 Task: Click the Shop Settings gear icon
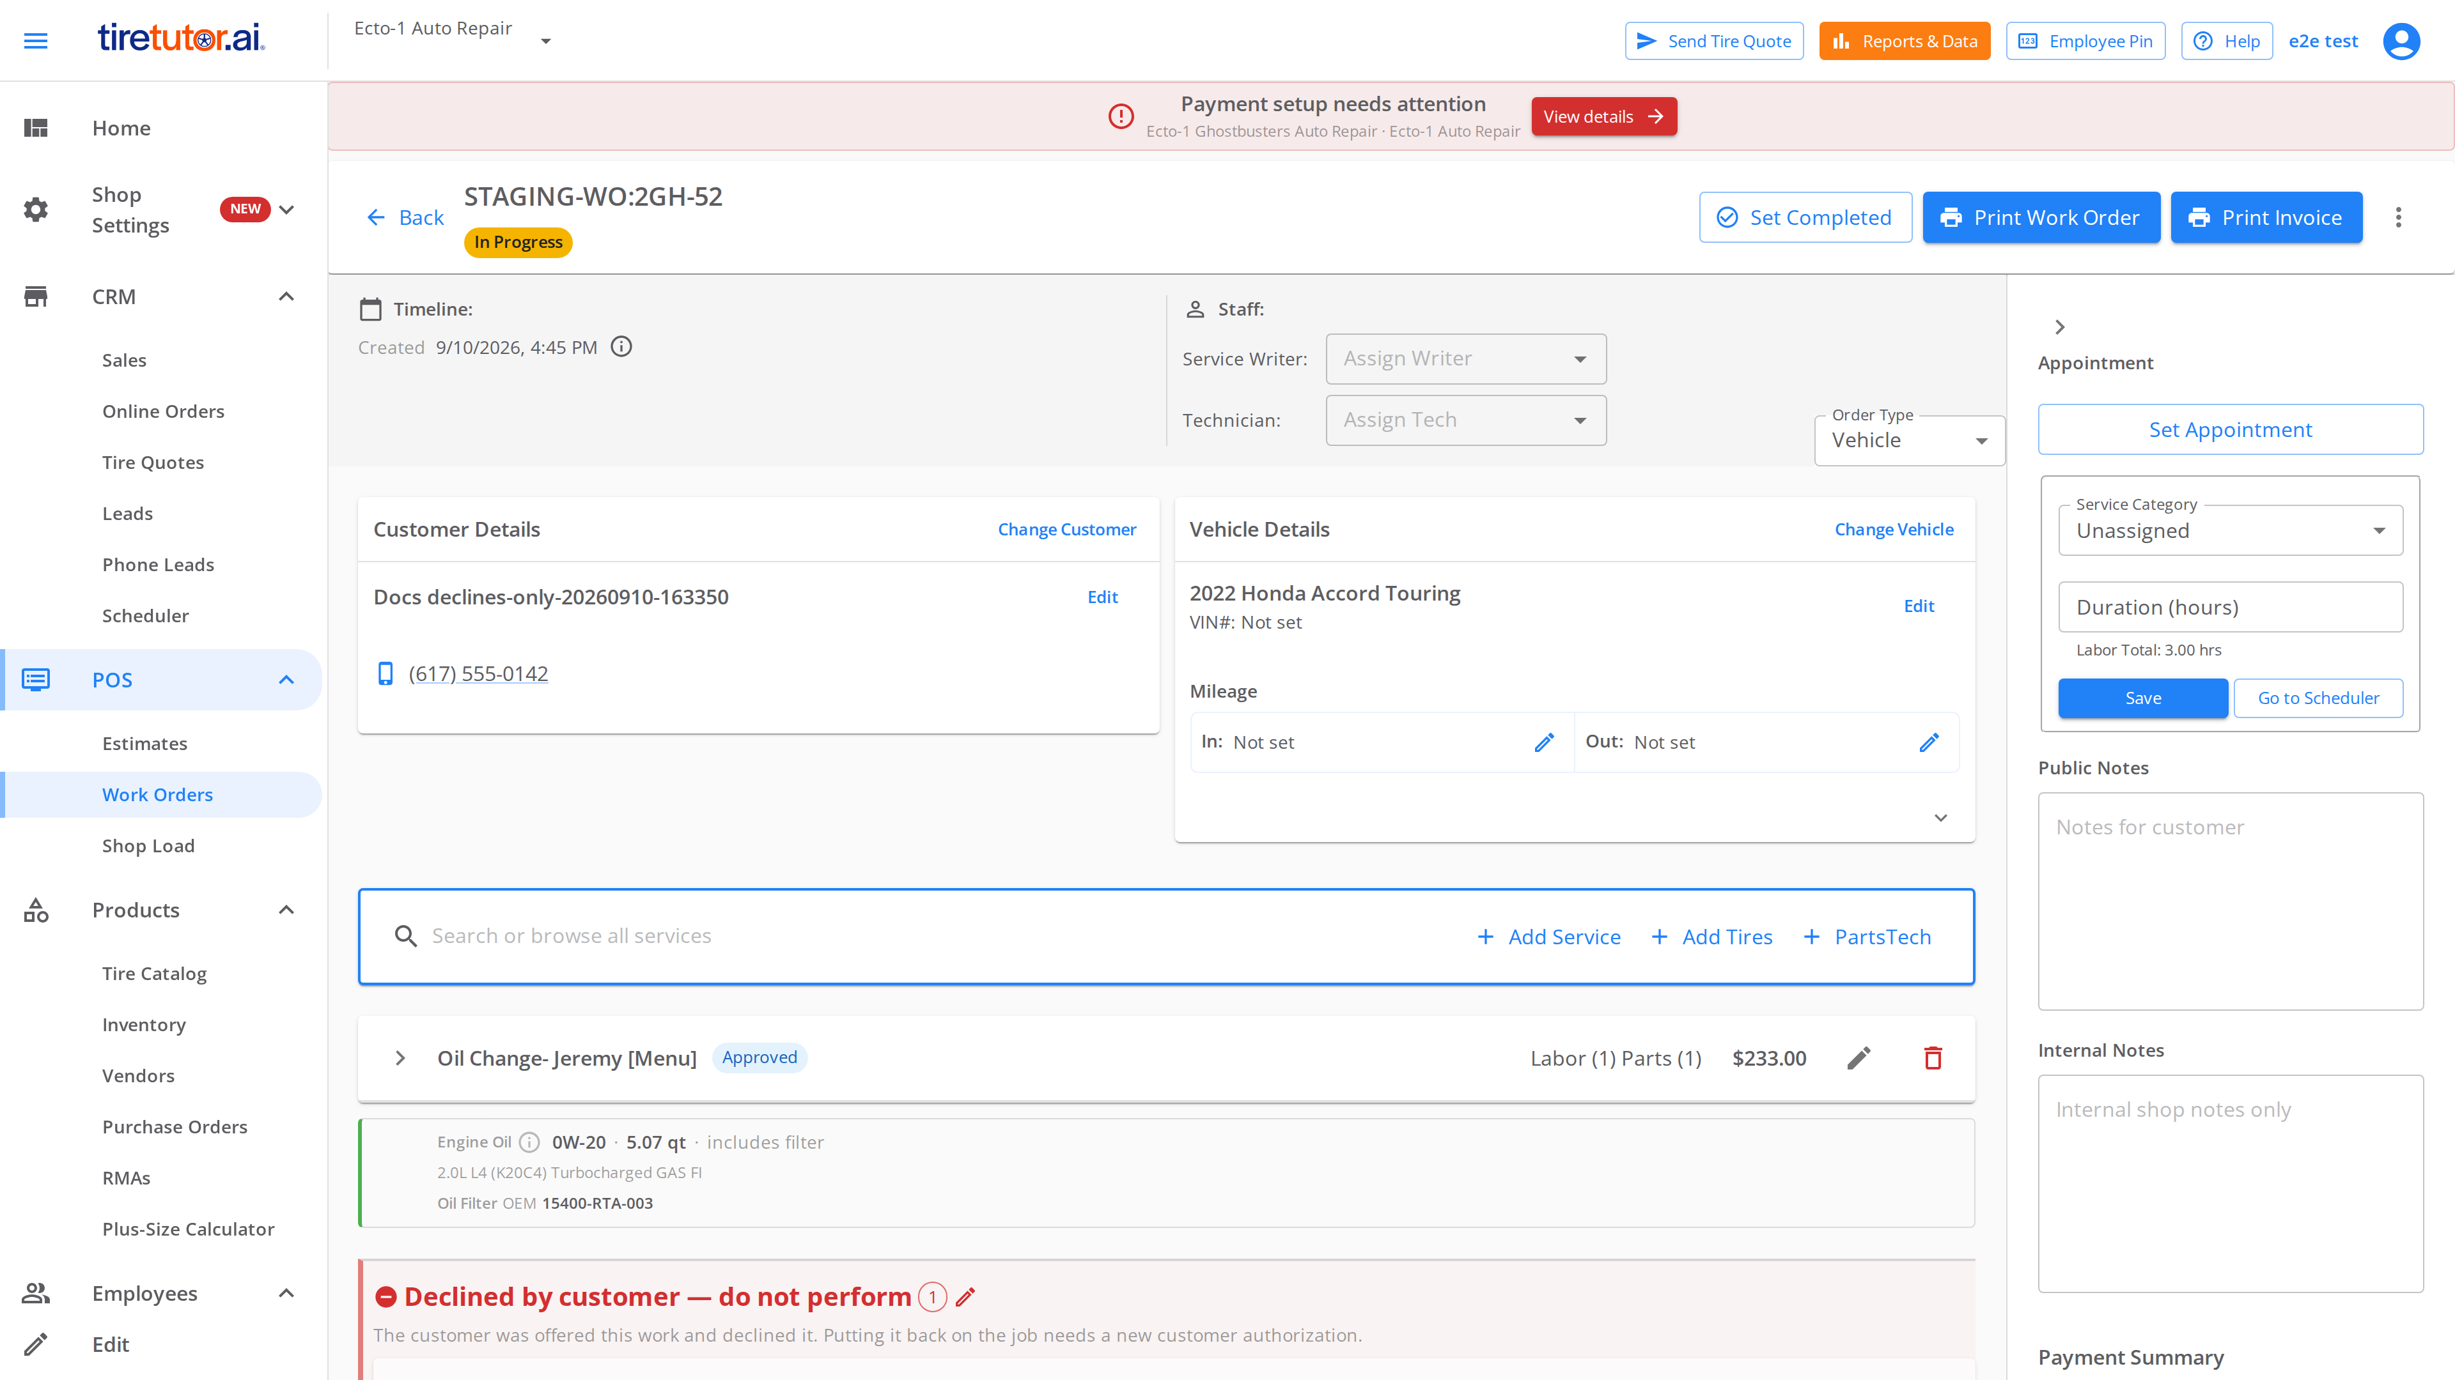[36, 210]
